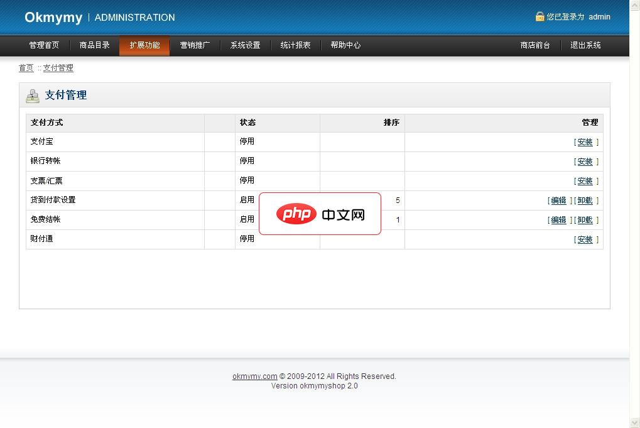
Task: Go to 营销推广 menu
Action: [x=195, y=45]
